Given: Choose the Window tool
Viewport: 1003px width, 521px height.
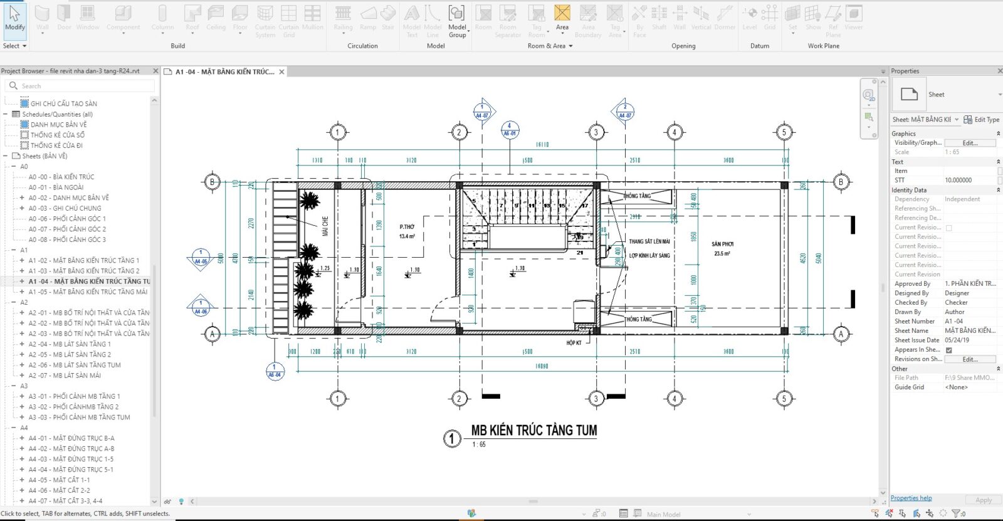Looking at the screenshot, I should [88, 18].
